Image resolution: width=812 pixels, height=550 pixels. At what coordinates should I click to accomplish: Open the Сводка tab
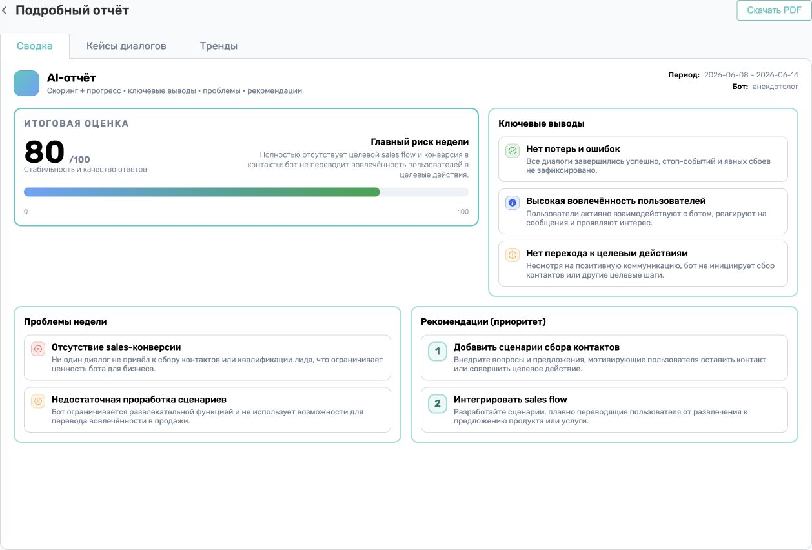click(35, 46)
